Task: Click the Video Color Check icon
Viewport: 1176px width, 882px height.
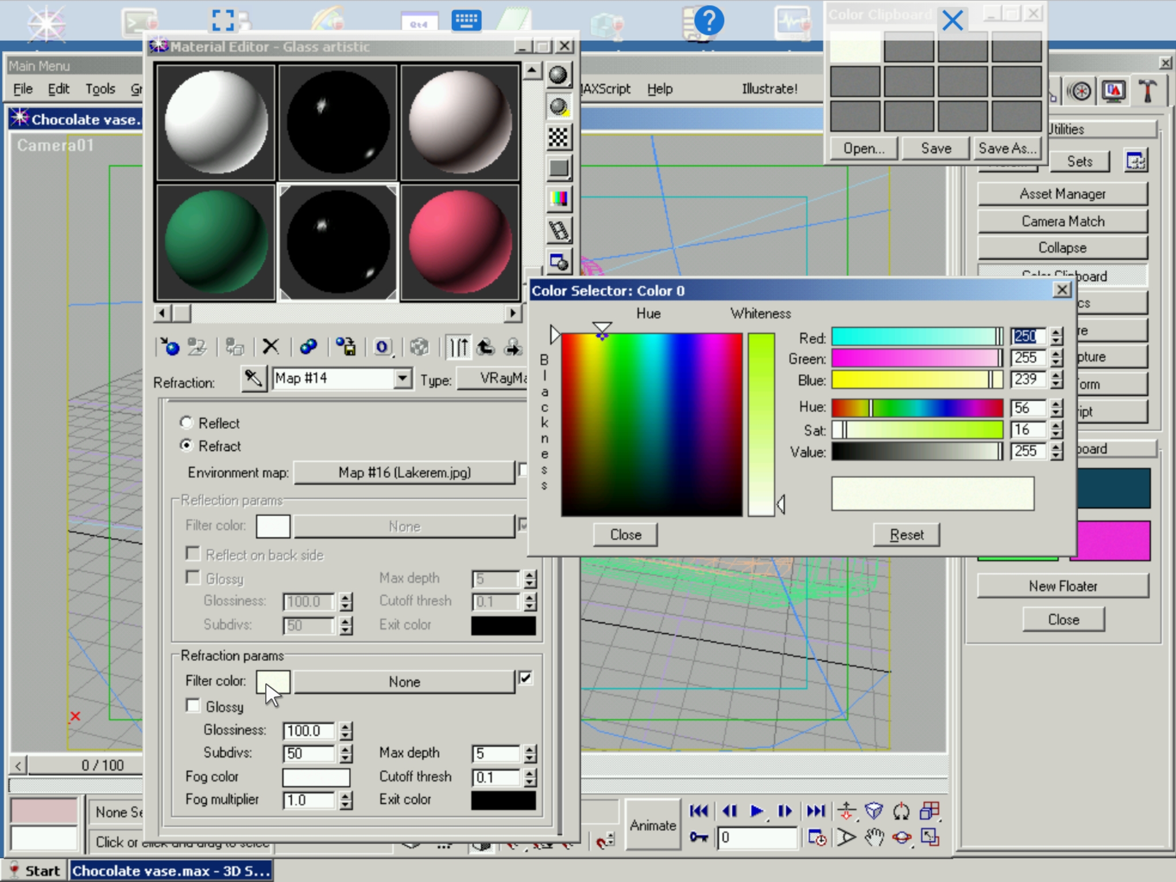Action: point(558,199)
